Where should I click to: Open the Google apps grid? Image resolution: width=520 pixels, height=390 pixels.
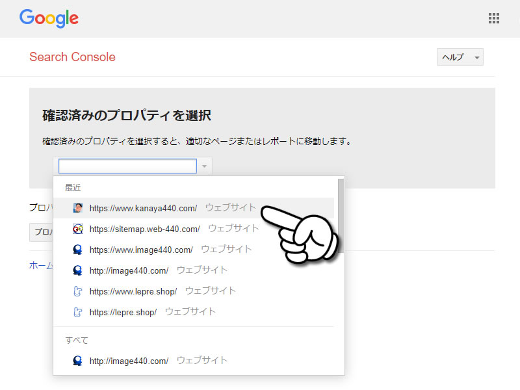pos(494,18)
